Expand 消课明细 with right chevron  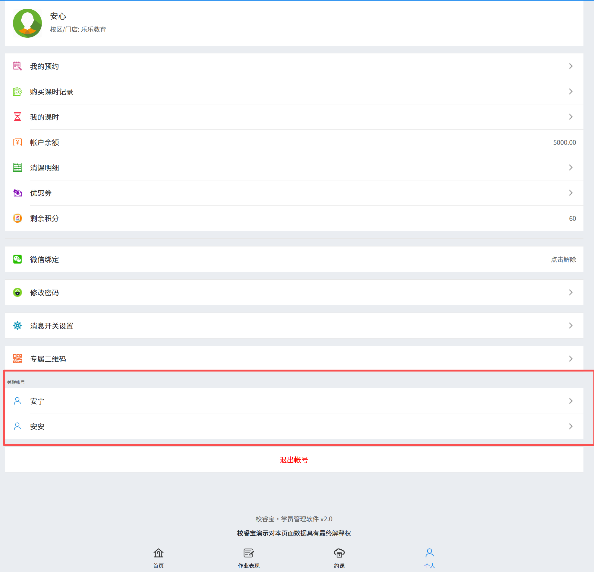[x=570, y=167]
